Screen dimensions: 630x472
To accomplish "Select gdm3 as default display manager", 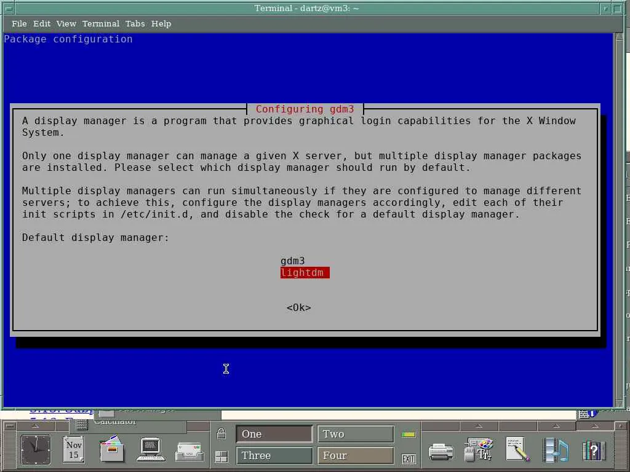I will click(292, 261).
